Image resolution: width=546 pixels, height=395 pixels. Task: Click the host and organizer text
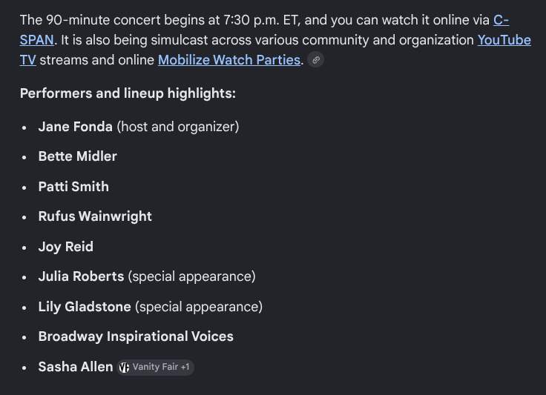click(x=178, y=127)
